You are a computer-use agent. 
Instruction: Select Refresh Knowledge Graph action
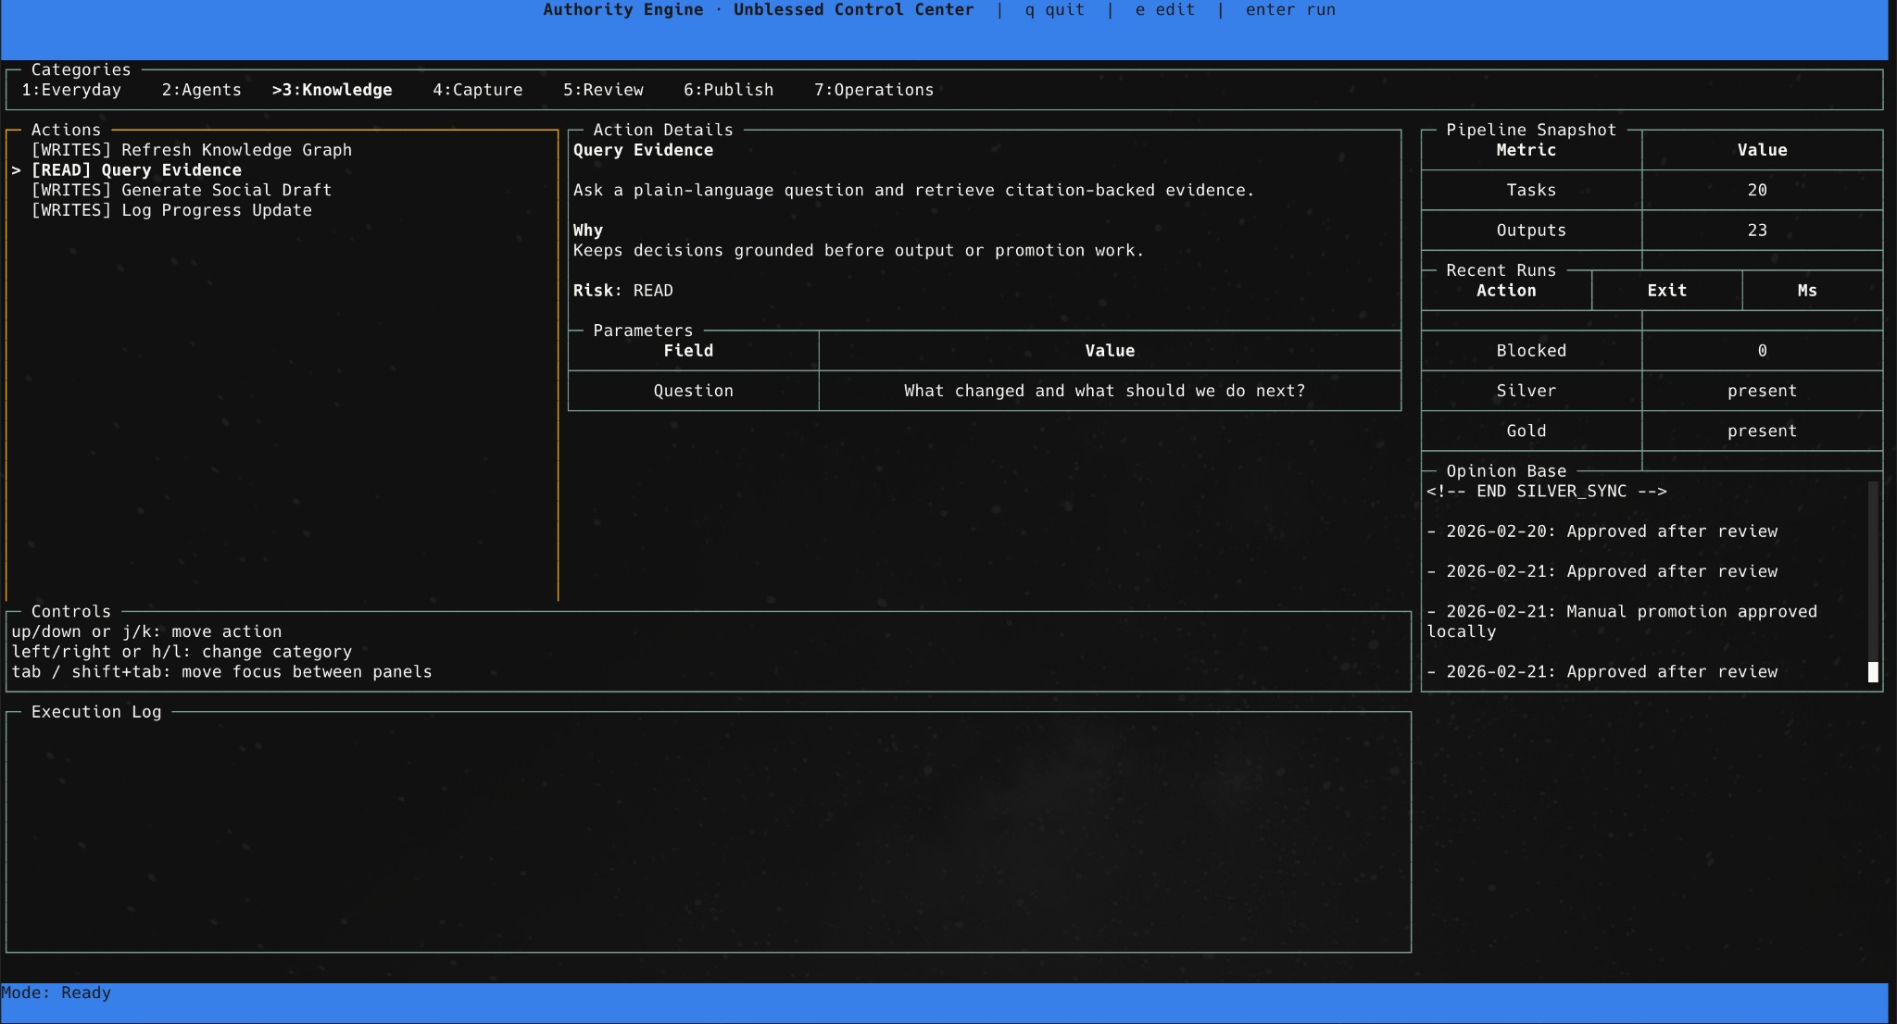191,150
